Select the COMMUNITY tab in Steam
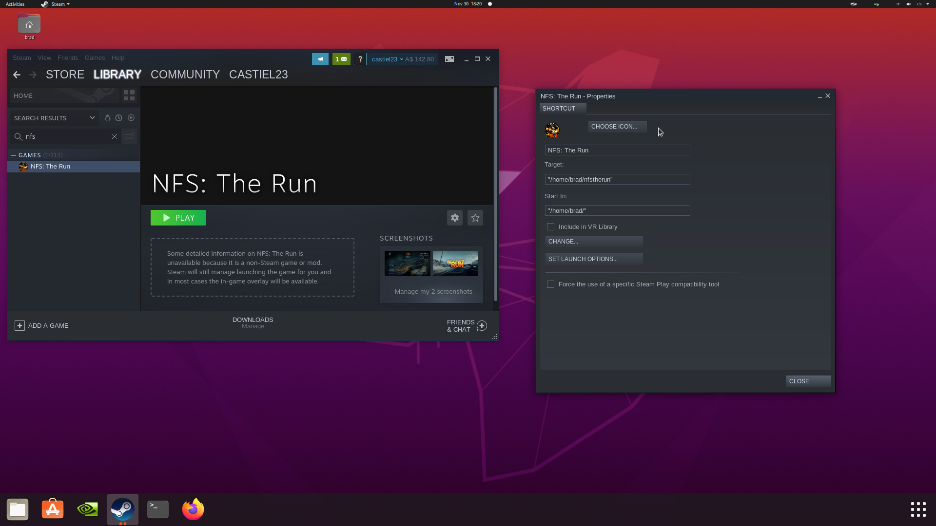Viewport: 936px width, 526px height. (185, 75)
